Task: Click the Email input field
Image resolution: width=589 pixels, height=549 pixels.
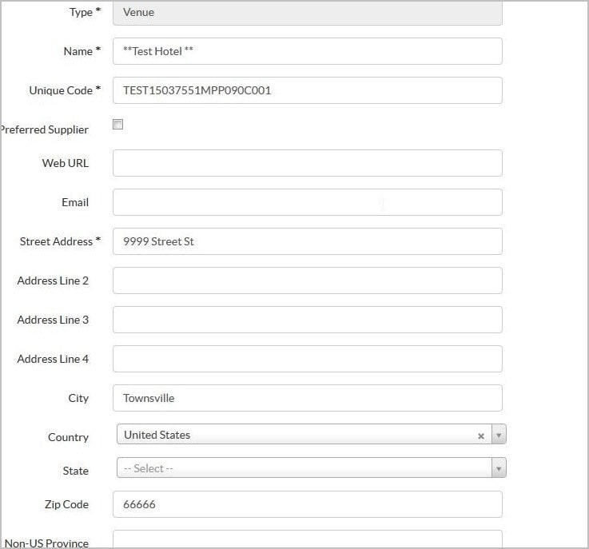Action: [x=307, y=202]
